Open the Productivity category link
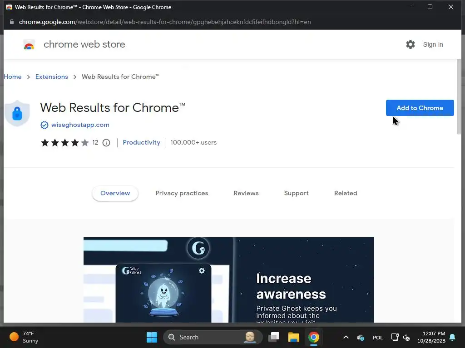465x348 pixels. (x=142, y=142)
